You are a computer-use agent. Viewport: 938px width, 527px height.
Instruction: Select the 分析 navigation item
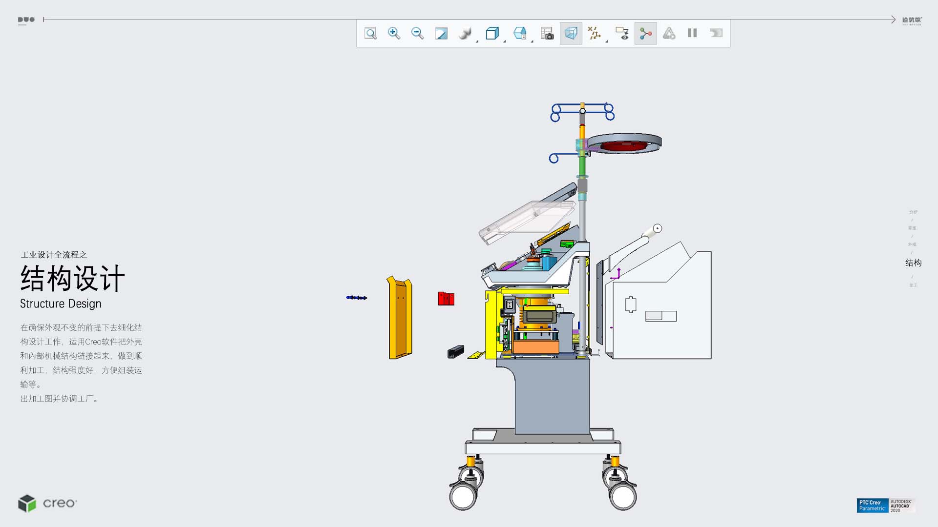pos(913,212)
